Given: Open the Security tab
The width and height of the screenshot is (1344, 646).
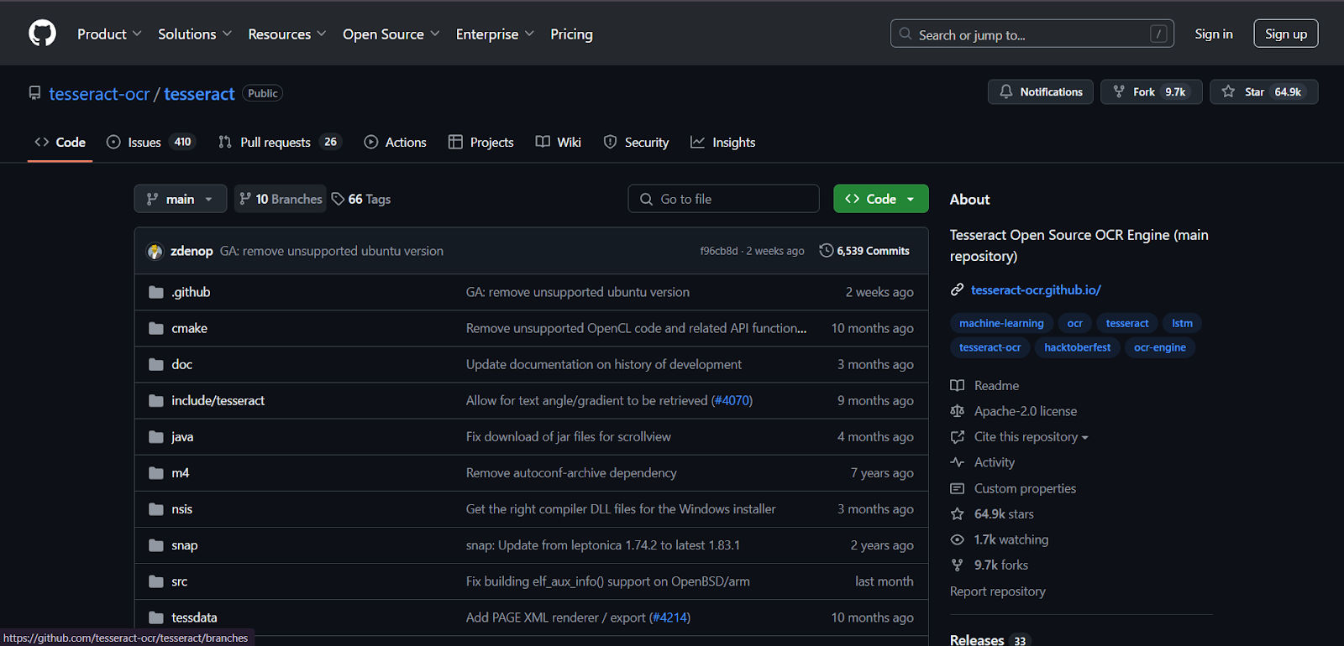Looking at the screenshot, I should click(637, 143).
